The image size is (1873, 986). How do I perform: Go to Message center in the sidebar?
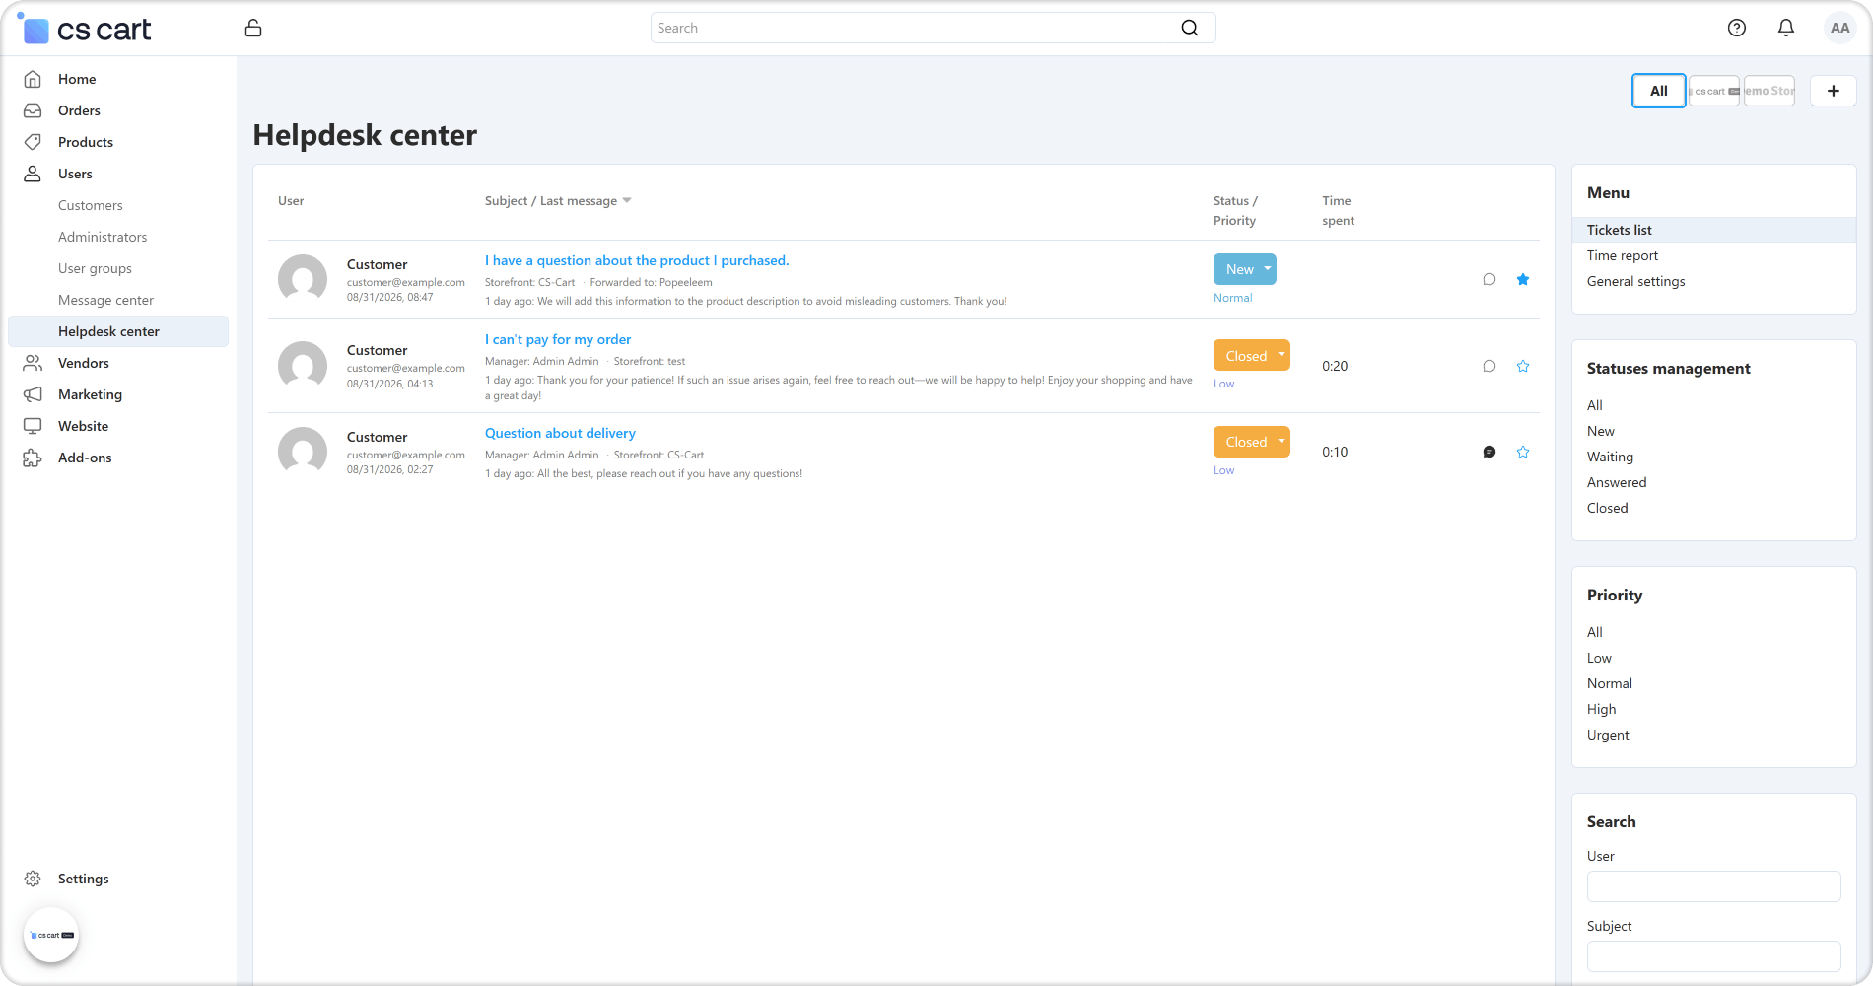click(105, 300)
